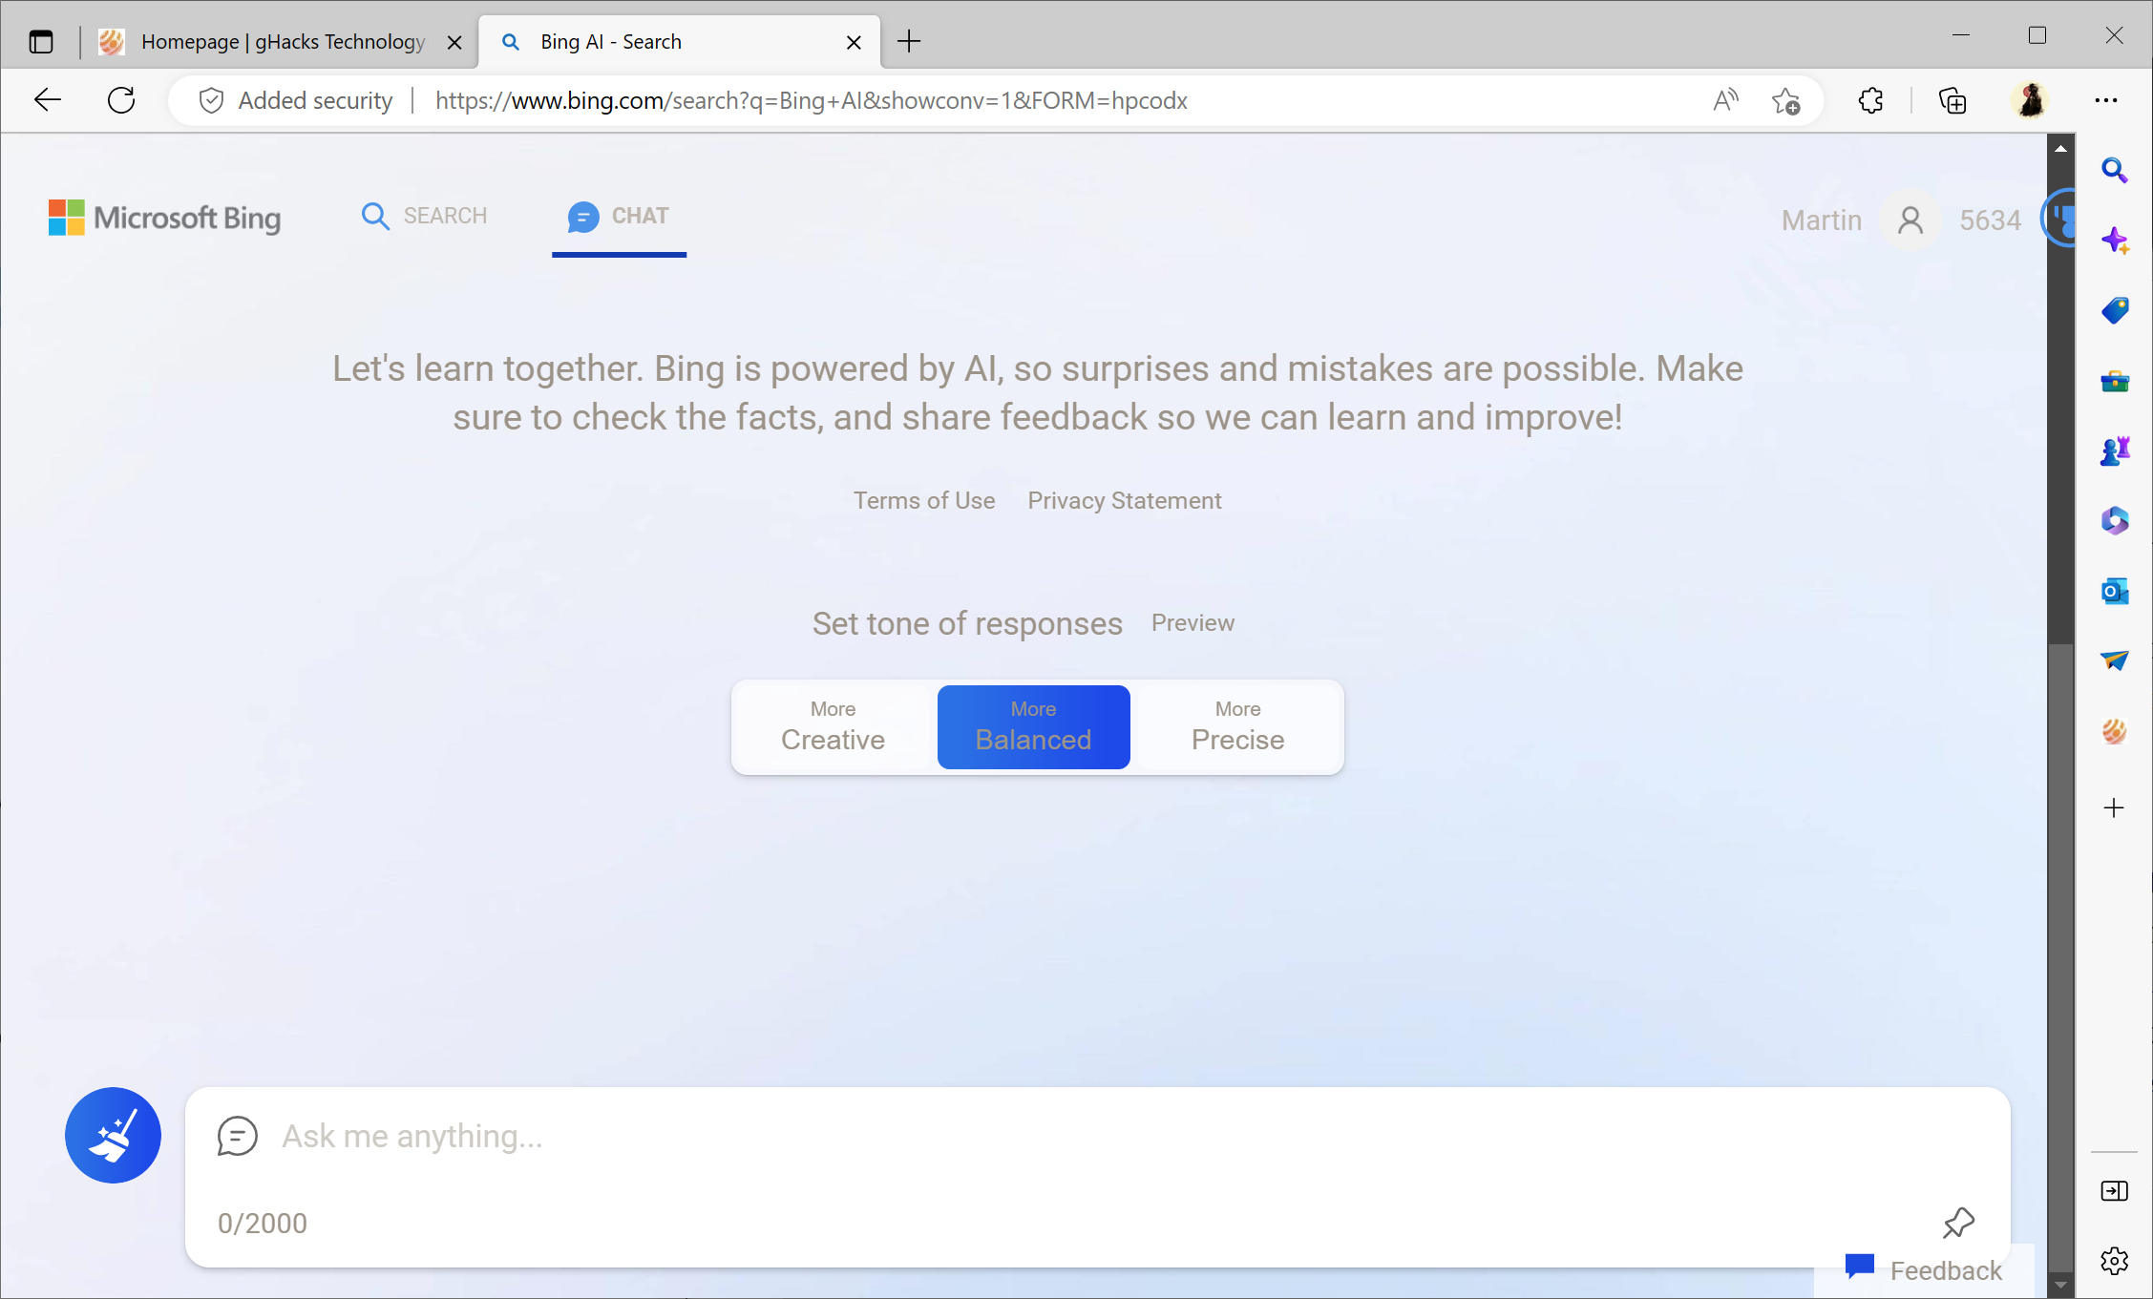Open the Settings and more menu
2153x1299 pixels.
click(x=2105, y=100)
